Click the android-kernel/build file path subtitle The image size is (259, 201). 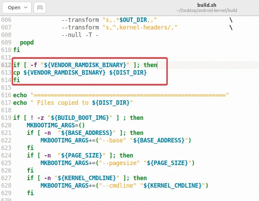click(x=207, y=10)
